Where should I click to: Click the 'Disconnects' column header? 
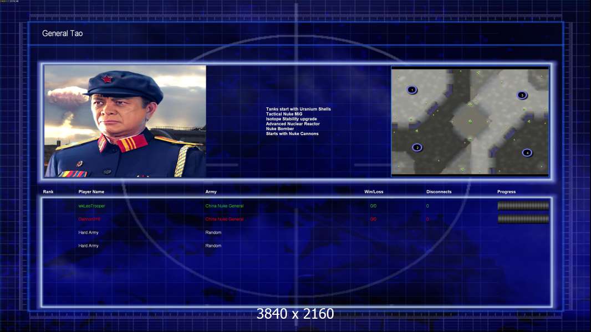439,192
